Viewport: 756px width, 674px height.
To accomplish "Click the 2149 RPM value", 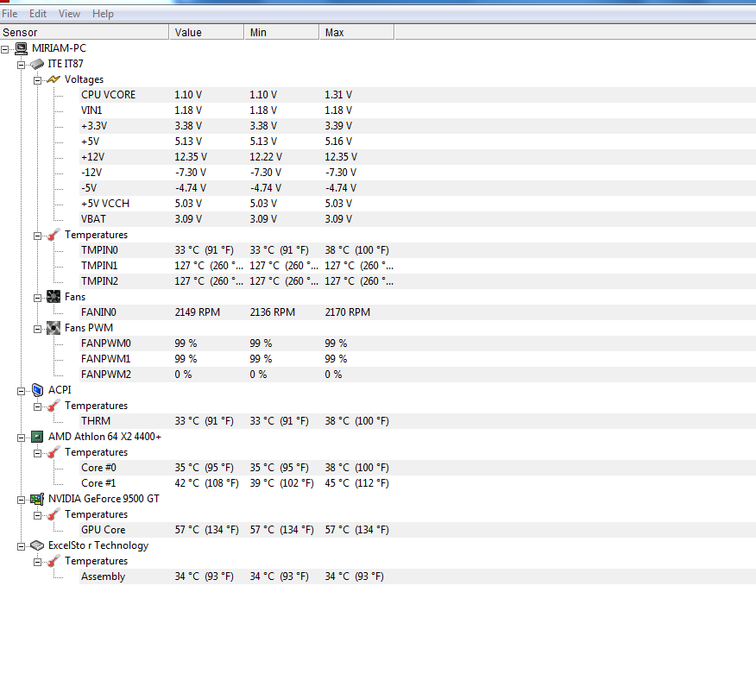I will (197, 312).
